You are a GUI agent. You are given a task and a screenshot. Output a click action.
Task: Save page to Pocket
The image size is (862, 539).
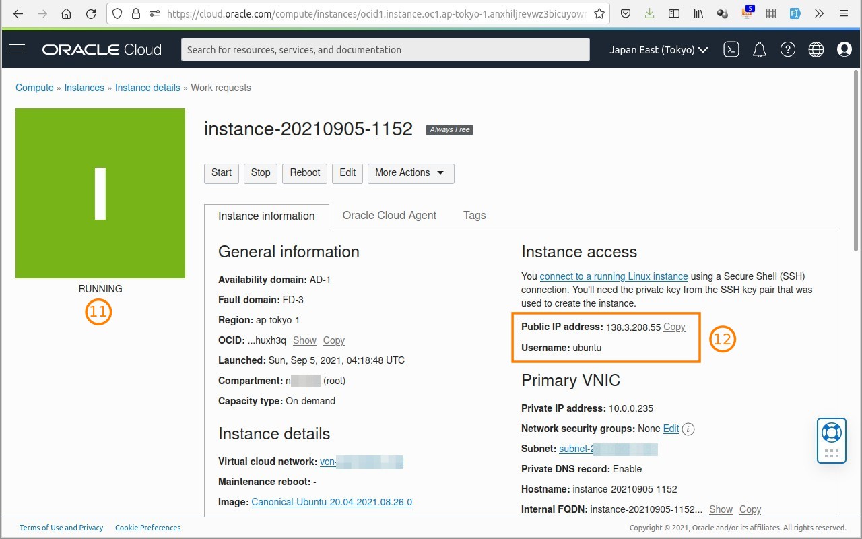626,13
